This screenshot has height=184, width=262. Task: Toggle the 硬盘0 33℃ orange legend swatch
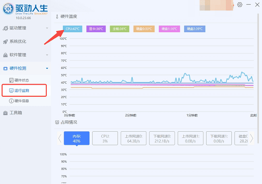point(145,29)
